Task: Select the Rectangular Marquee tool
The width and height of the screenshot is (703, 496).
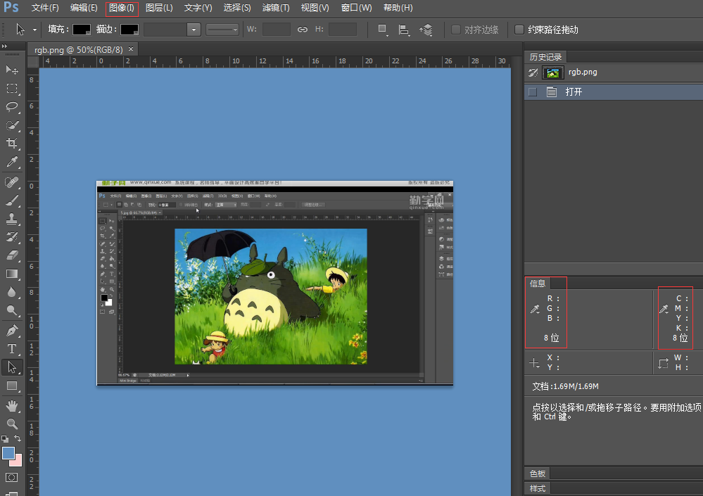Action: coord(12,88)
